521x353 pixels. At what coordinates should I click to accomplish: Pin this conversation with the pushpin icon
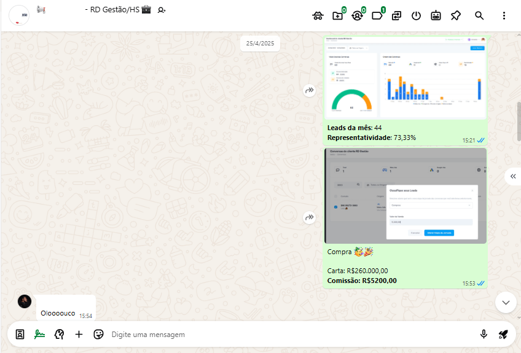pos(455,16)
